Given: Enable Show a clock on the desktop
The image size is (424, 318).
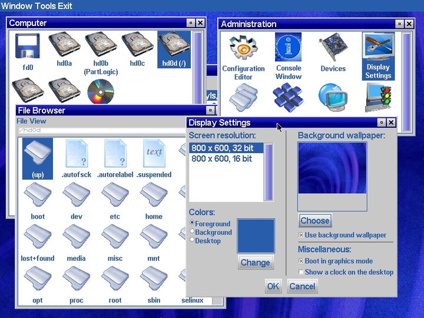Looking at the screenshot, I should click(301, 271).
